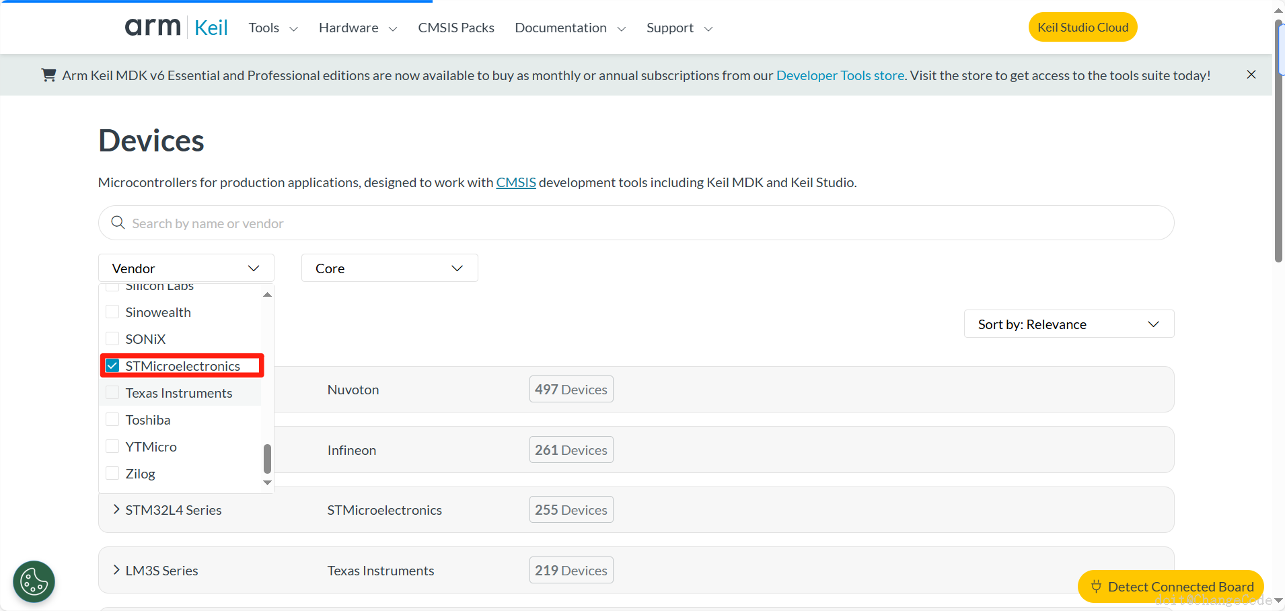The width and height of the screenshot is (1285, 611).
Task: Click the Detect Connected Board button
Action: [1171, 586]
